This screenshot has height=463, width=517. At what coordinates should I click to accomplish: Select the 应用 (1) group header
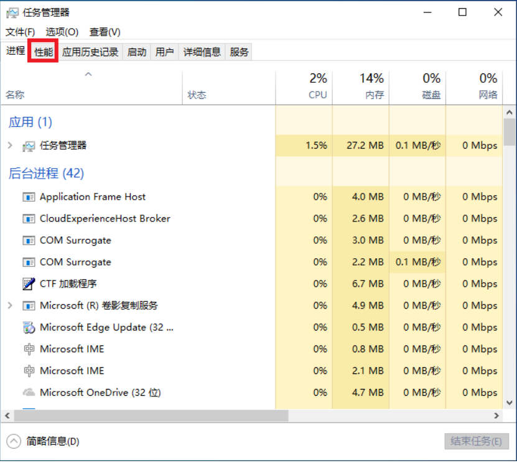pyautogui.click(x=30, y=122)
